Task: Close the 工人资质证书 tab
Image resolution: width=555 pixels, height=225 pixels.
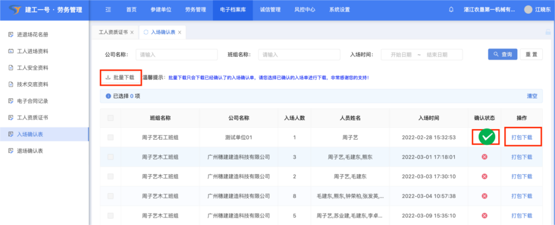Action: pos(132,33)
